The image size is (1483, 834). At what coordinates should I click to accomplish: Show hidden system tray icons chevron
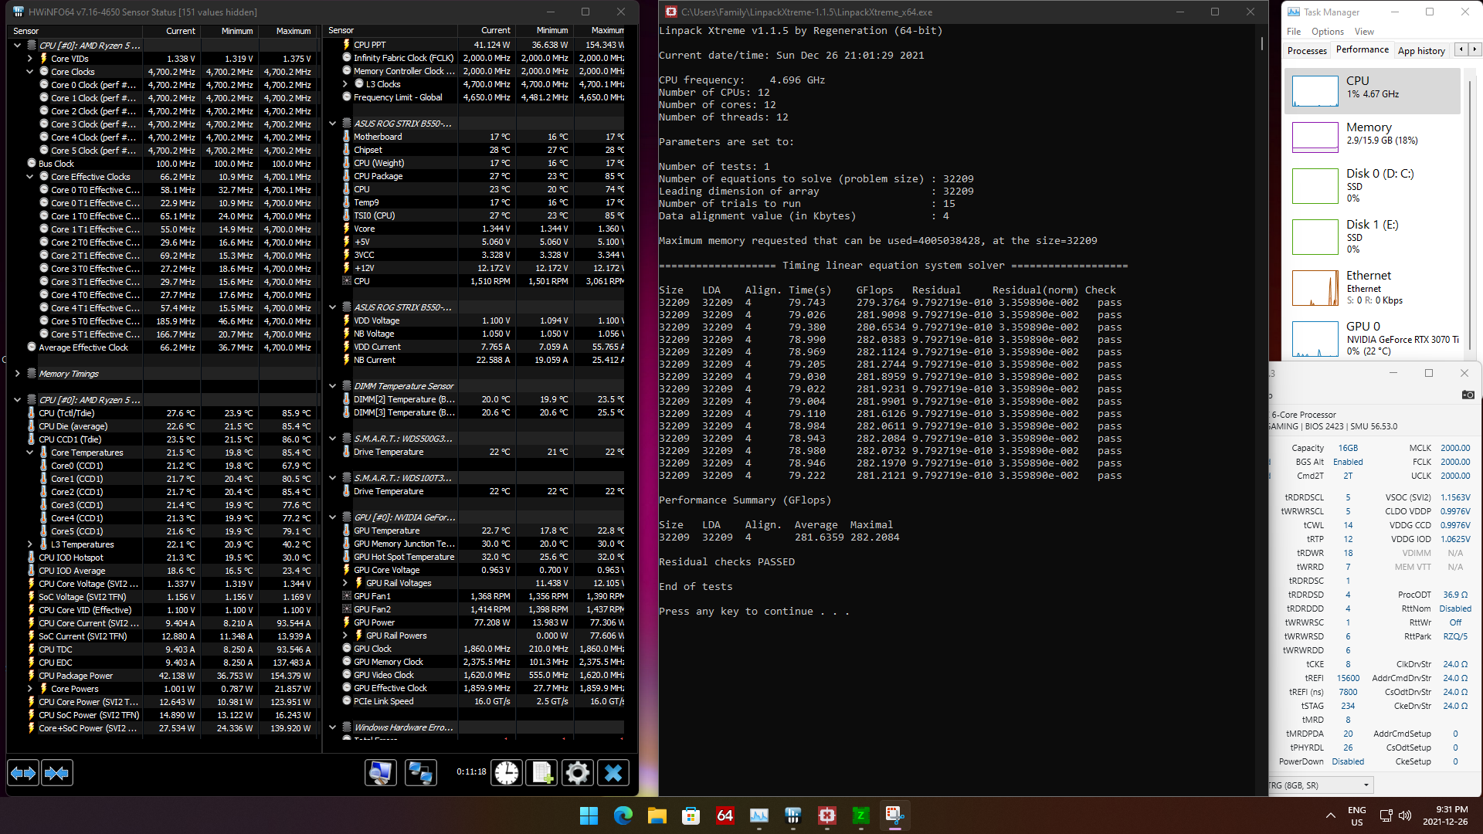(1330, 815)
